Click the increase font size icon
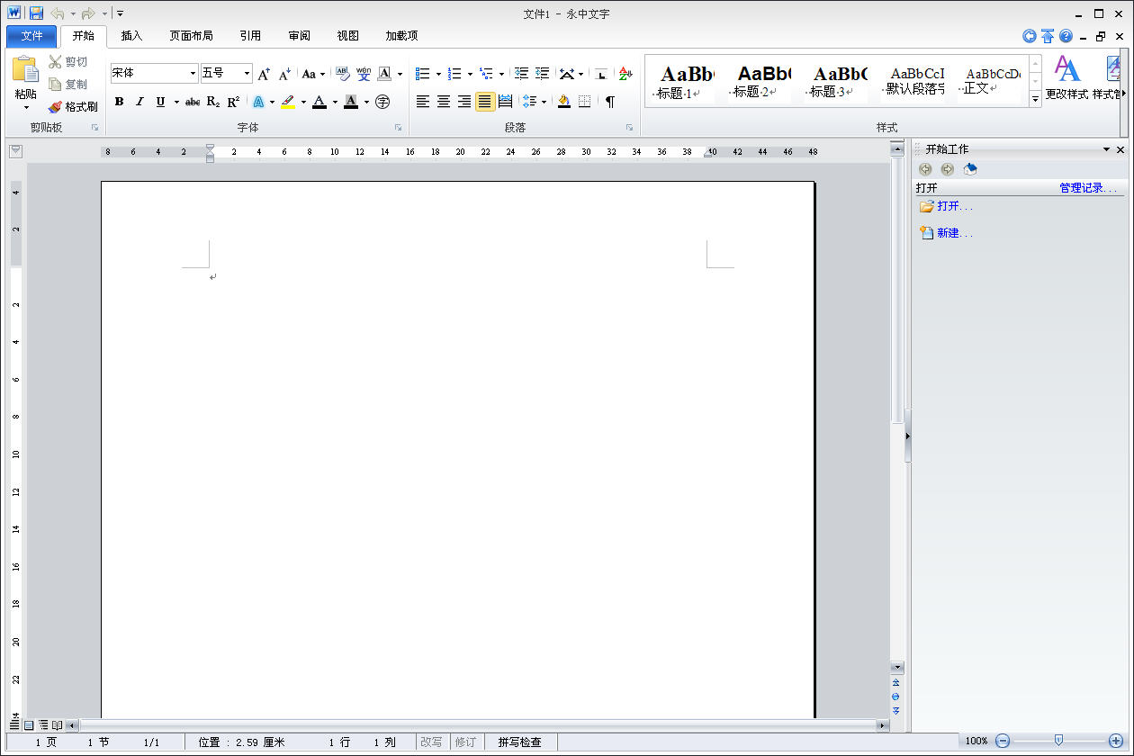 click(264, 74)
